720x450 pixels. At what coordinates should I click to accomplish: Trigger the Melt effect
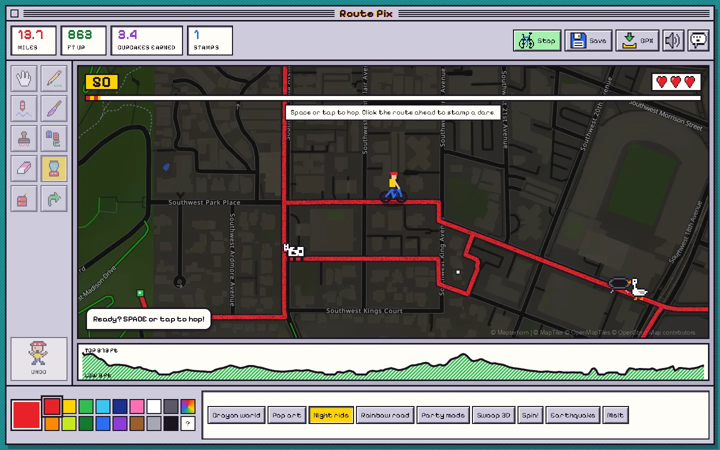point(615,415)
